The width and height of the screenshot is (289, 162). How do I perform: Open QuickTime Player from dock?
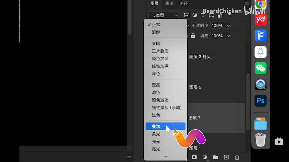[260, 84]
